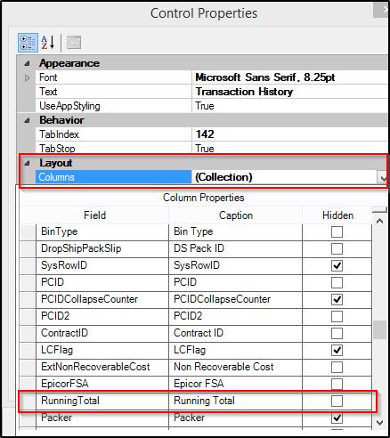The image size is (390, 438).
Task: Select the EpicorFSA field cell
Action: [x=102, y=384]
